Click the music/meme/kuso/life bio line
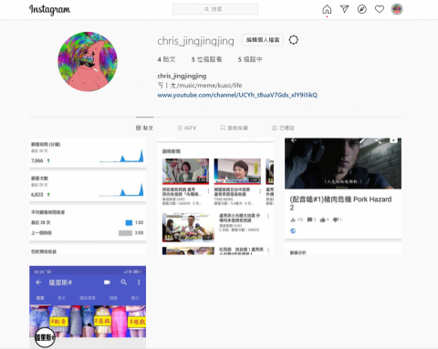This screenshot has height=349, width=438. pyautogui.click(x=200, y=86)
